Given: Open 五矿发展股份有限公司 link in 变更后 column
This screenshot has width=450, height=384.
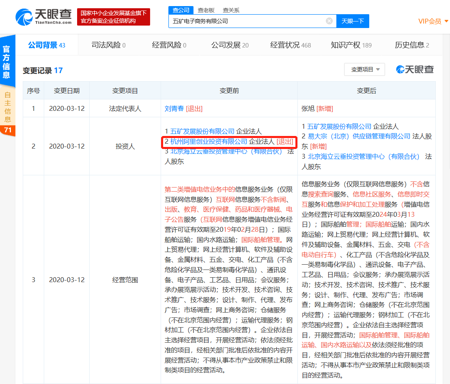Looking at the screenshot, I should point(340,127).
